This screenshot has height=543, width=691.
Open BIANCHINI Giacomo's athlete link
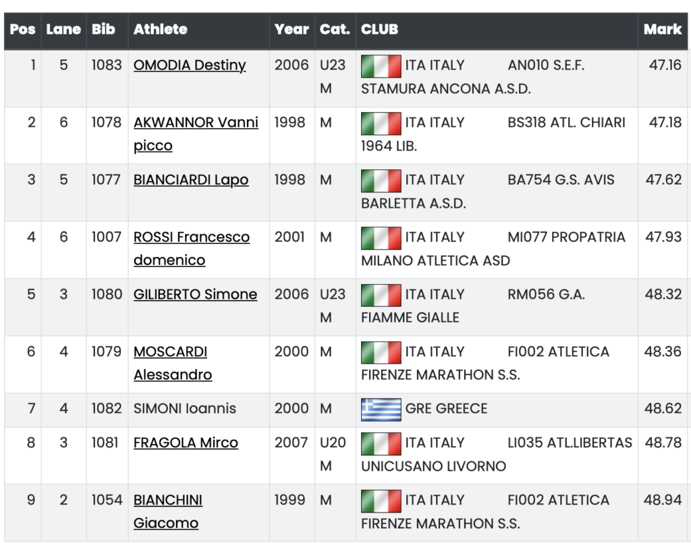tap(168, 501)
